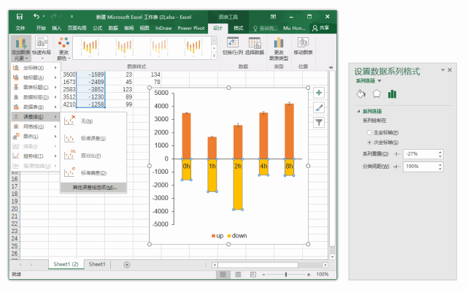Click the 共享 (Share) person icon
467x290 pixels.
click(x=321, y=28)
